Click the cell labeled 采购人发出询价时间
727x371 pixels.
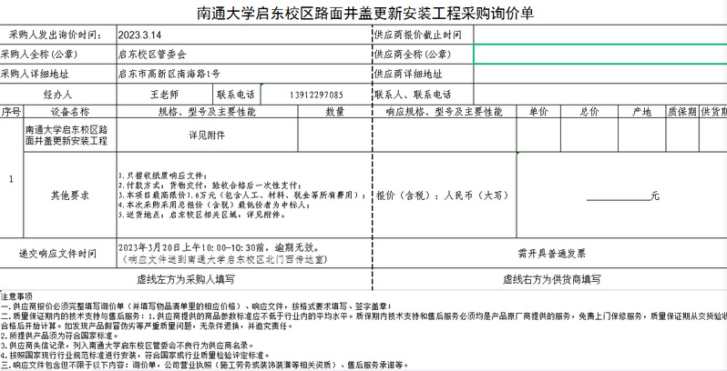[x=58, y=35]
